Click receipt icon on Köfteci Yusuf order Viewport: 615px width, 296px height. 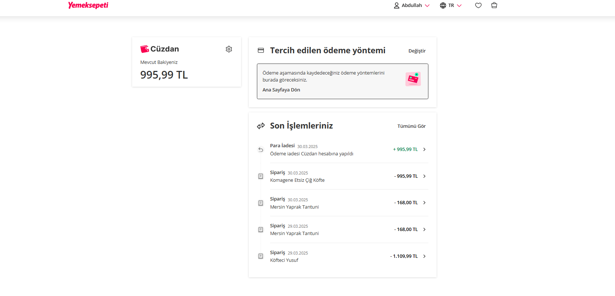tap(261, 256)
